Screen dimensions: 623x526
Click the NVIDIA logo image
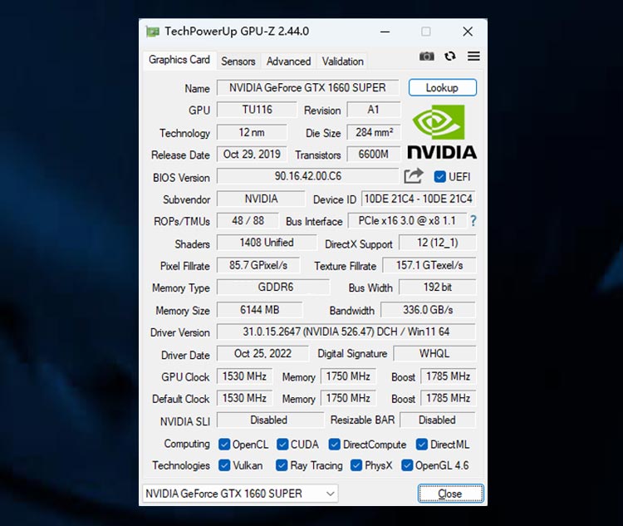tap(441, 132)
